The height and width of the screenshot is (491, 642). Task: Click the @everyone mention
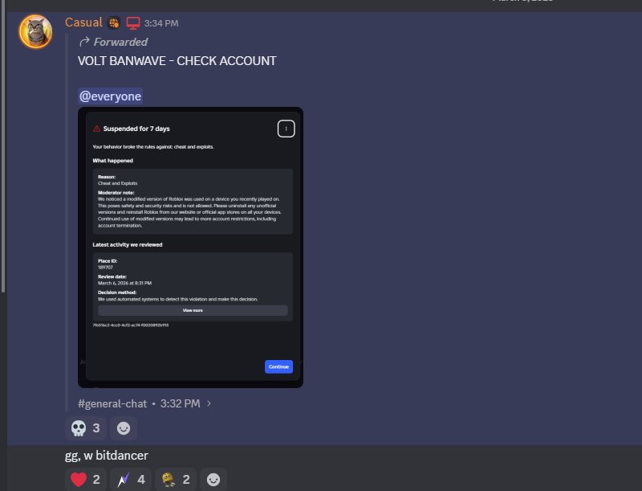tap(110, 96)
